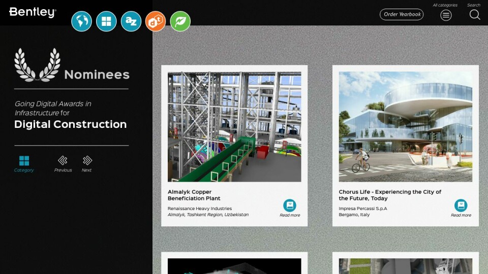Go to Next category arrows
The width and height of the screenshot is (488, 274).
[x=87, y=160]
